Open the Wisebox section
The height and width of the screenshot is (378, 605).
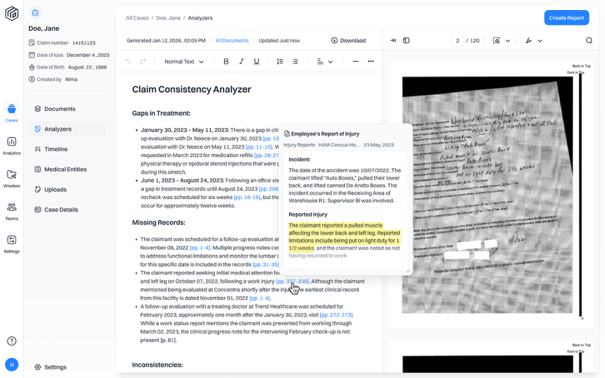(11, 178)
